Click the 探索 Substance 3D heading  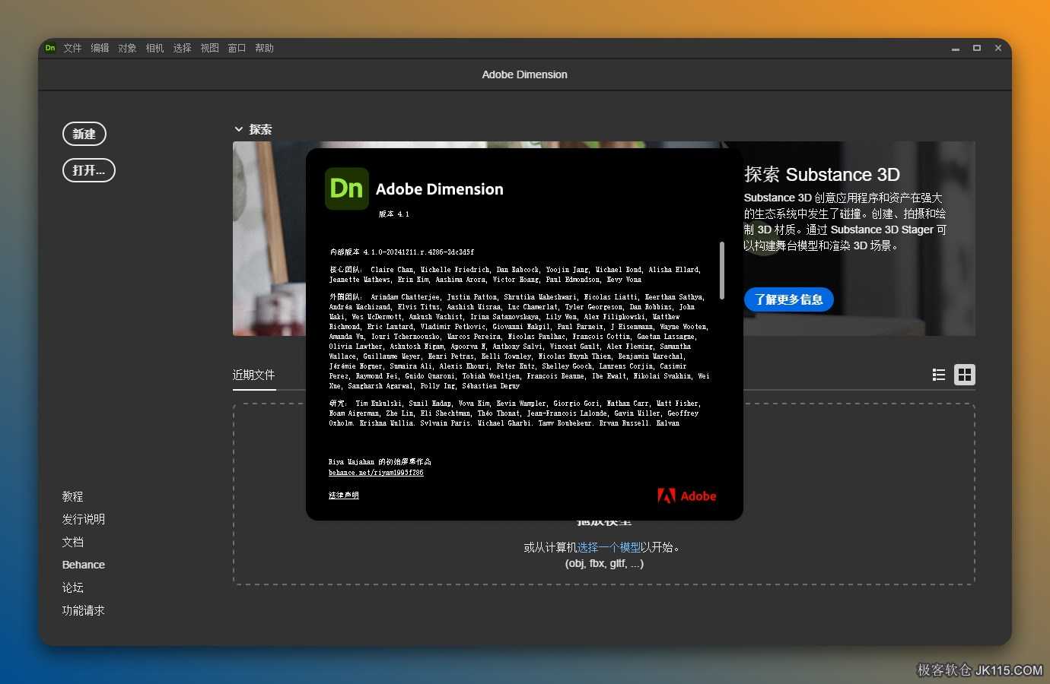pyautogui.click(x=822, y=175)
